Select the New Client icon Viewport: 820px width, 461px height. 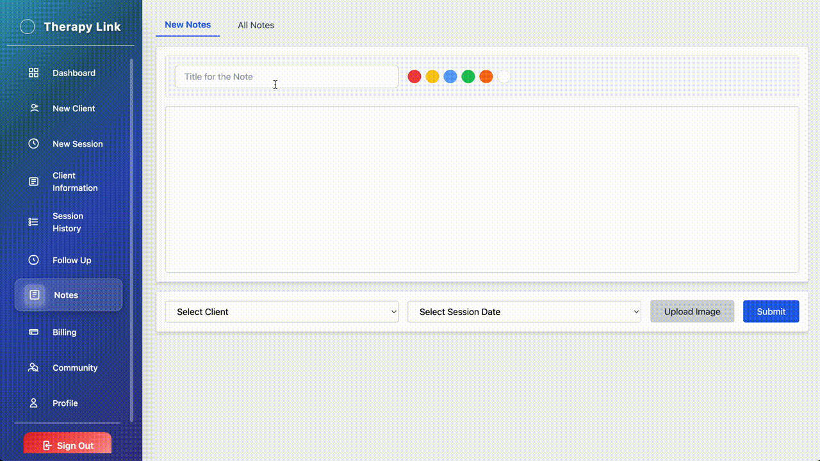coord(33,108)
